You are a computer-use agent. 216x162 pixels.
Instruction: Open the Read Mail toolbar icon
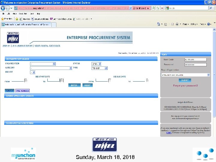tap(172, 24)
